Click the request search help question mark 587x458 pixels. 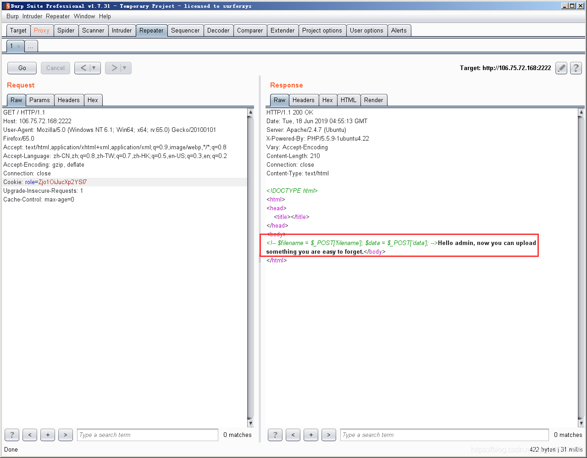[x=12, y=435]
